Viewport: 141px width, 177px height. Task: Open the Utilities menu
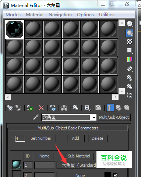coord(107,15)
